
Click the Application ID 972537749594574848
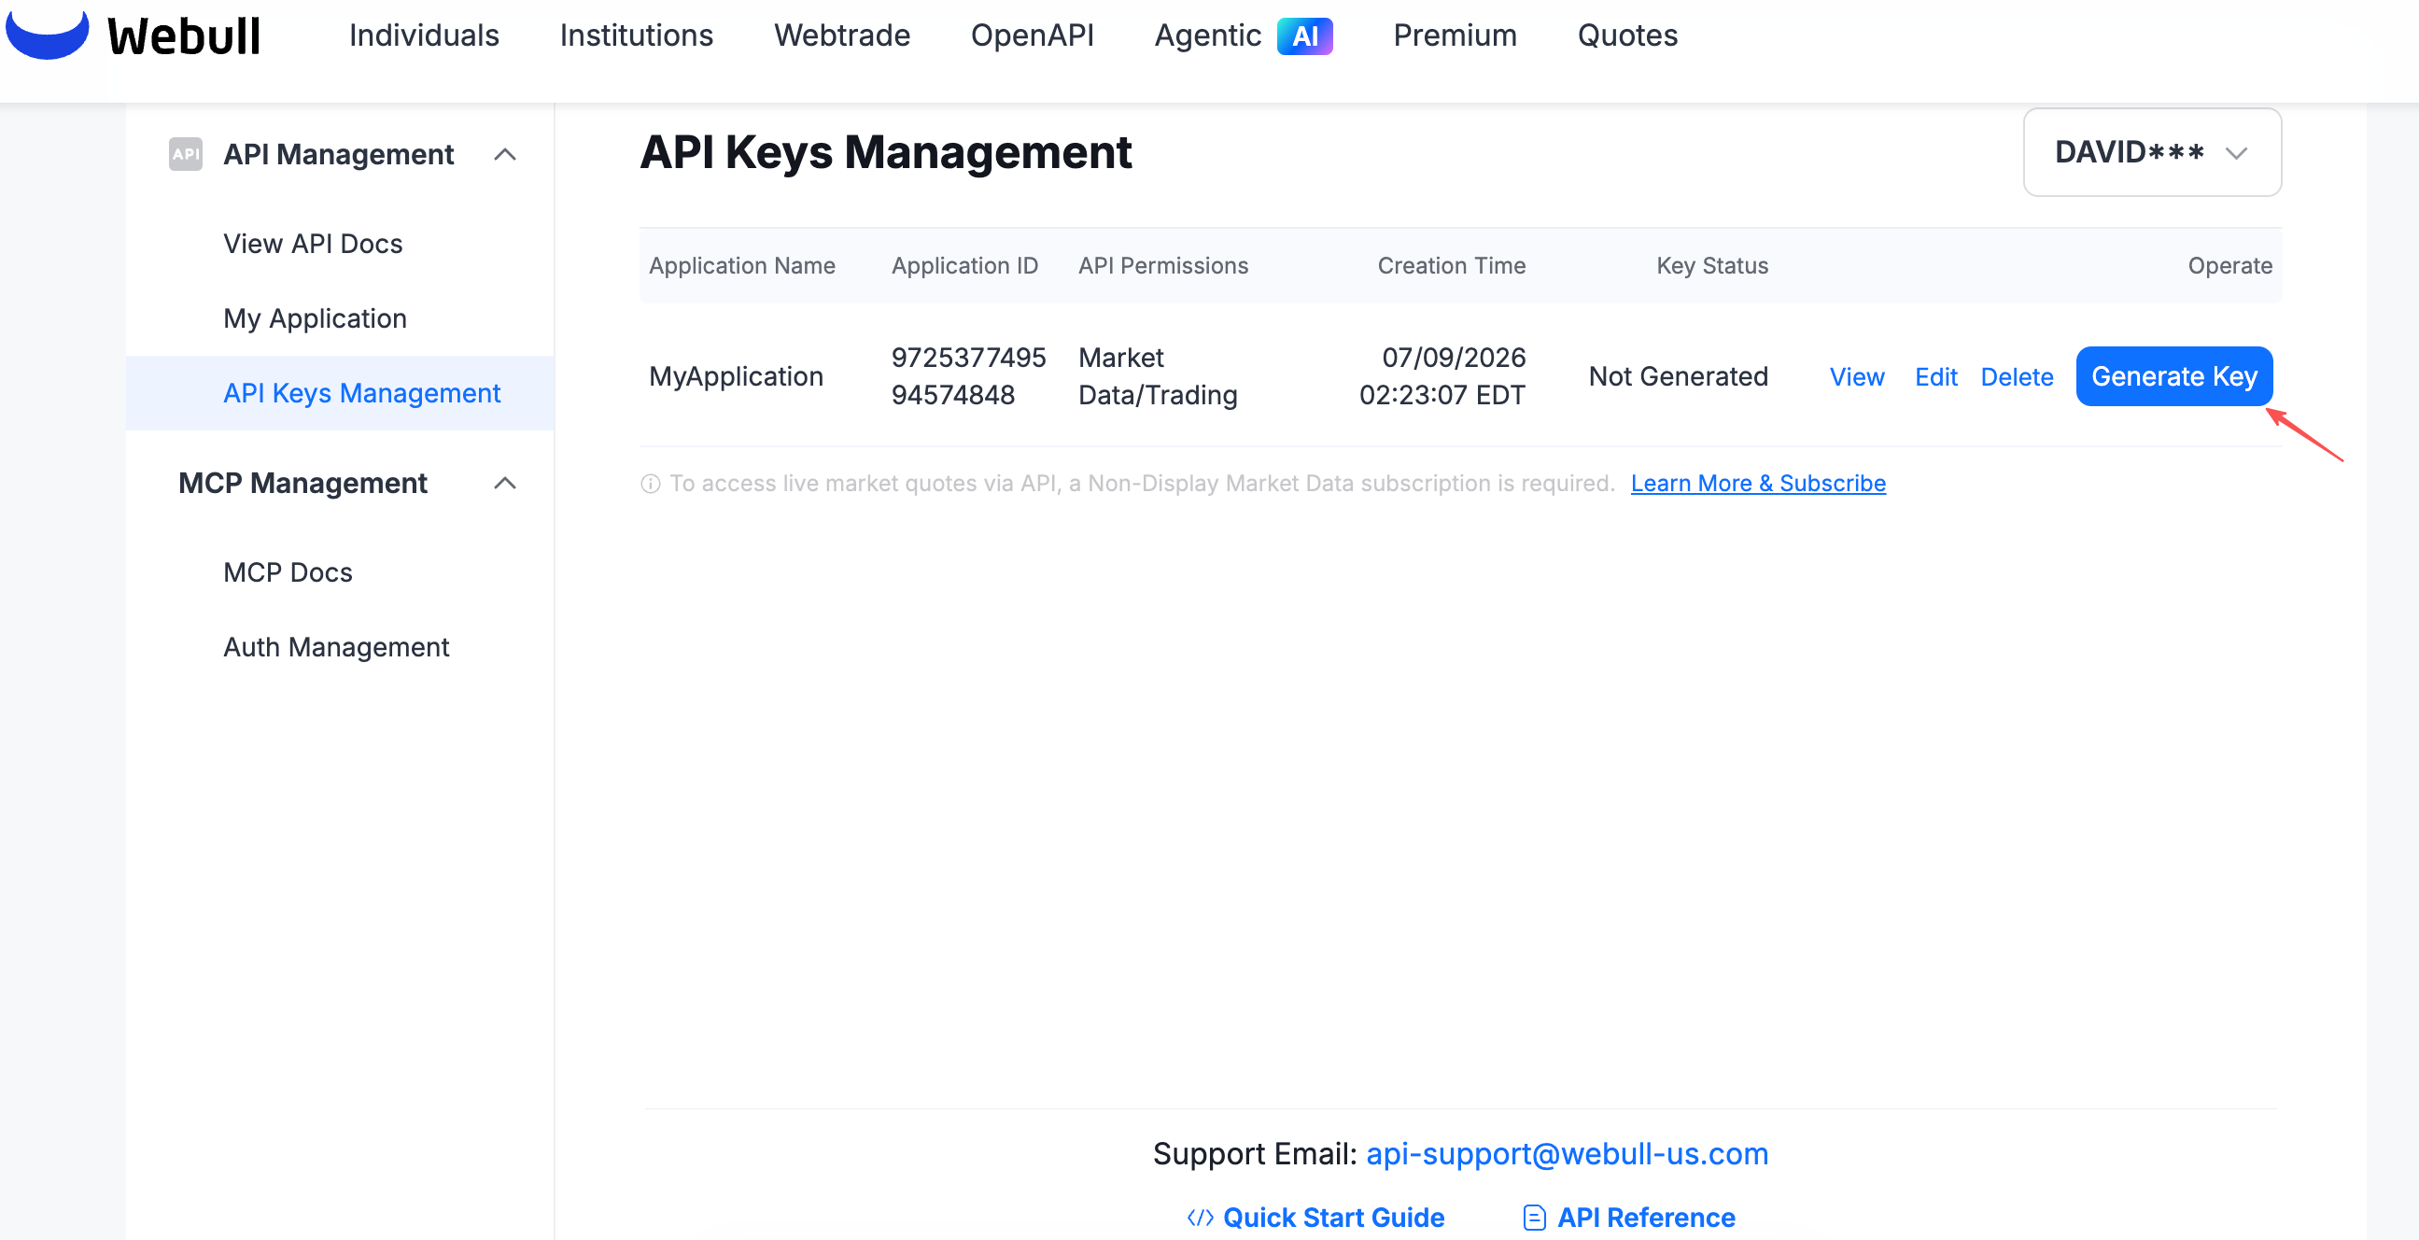[968, 375]
